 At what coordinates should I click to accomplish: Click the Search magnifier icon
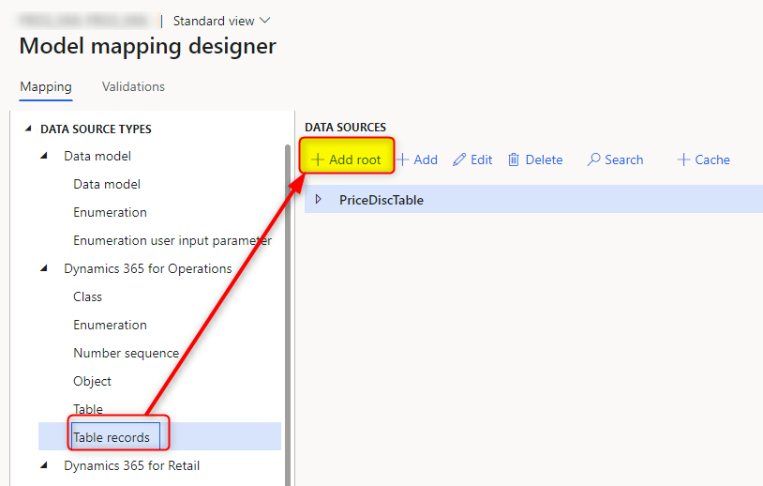[x=593, y=159]
